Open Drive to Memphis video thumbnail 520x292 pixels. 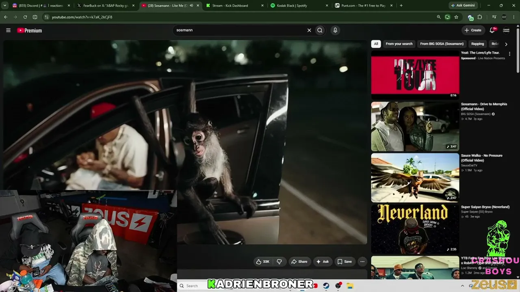(x=415, y=126)
